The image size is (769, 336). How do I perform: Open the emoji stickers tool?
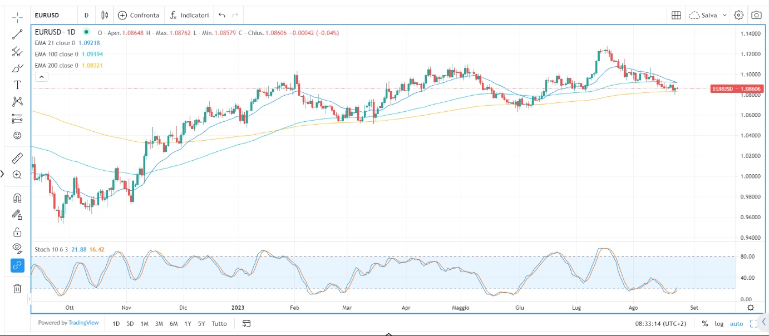click(x=17, y=135)
